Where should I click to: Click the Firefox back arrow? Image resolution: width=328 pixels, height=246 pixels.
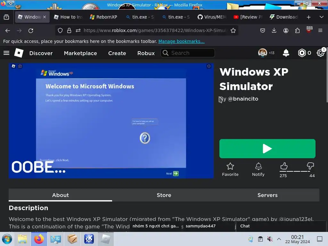pyautogui.click(x=8, y=31)
